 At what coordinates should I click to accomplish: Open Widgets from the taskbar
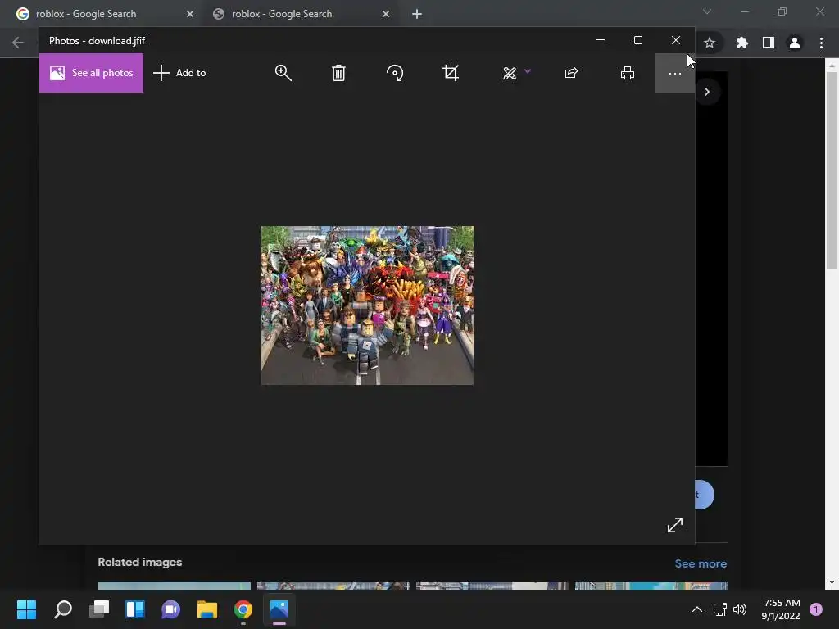pos(135,609)
